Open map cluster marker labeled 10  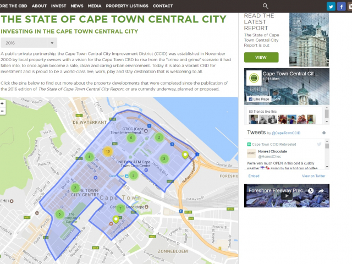point(108,152)
